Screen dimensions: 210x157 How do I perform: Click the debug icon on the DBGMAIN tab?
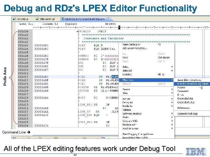[x=63, y=19]
